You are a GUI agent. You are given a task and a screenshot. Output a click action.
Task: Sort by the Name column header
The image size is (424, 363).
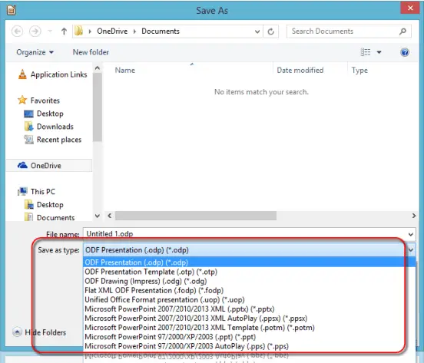coord(125,71)
